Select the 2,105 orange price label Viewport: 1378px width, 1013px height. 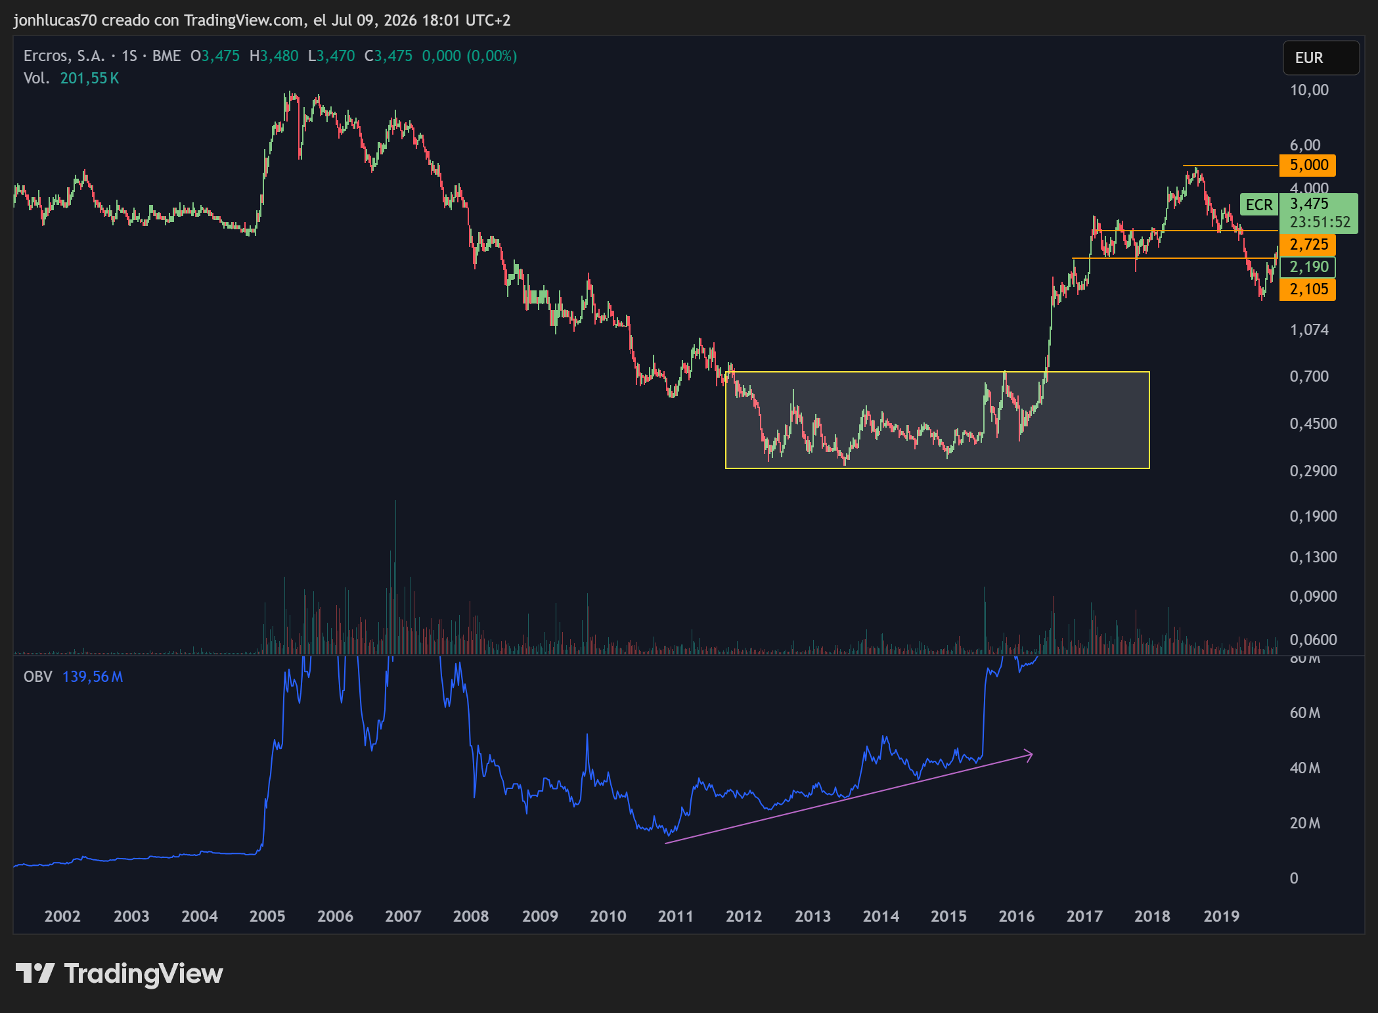(x=1308, y=289)
